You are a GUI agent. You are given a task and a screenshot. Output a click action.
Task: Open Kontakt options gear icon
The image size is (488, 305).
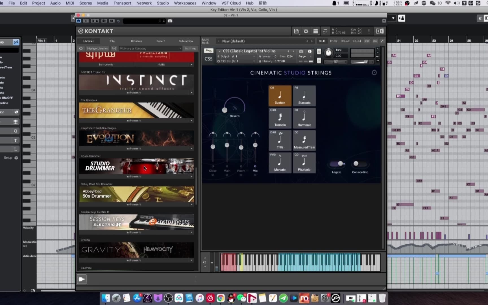pyautogui.click(x=306, y=31)
